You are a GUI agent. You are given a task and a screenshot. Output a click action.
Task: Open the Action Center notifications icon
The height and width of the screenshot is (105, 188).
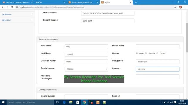pos(175,102)
